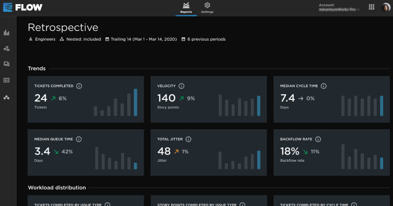Show info for Median Cycle Time
This screenshot has height=206, width=393.
click(324, 86)
